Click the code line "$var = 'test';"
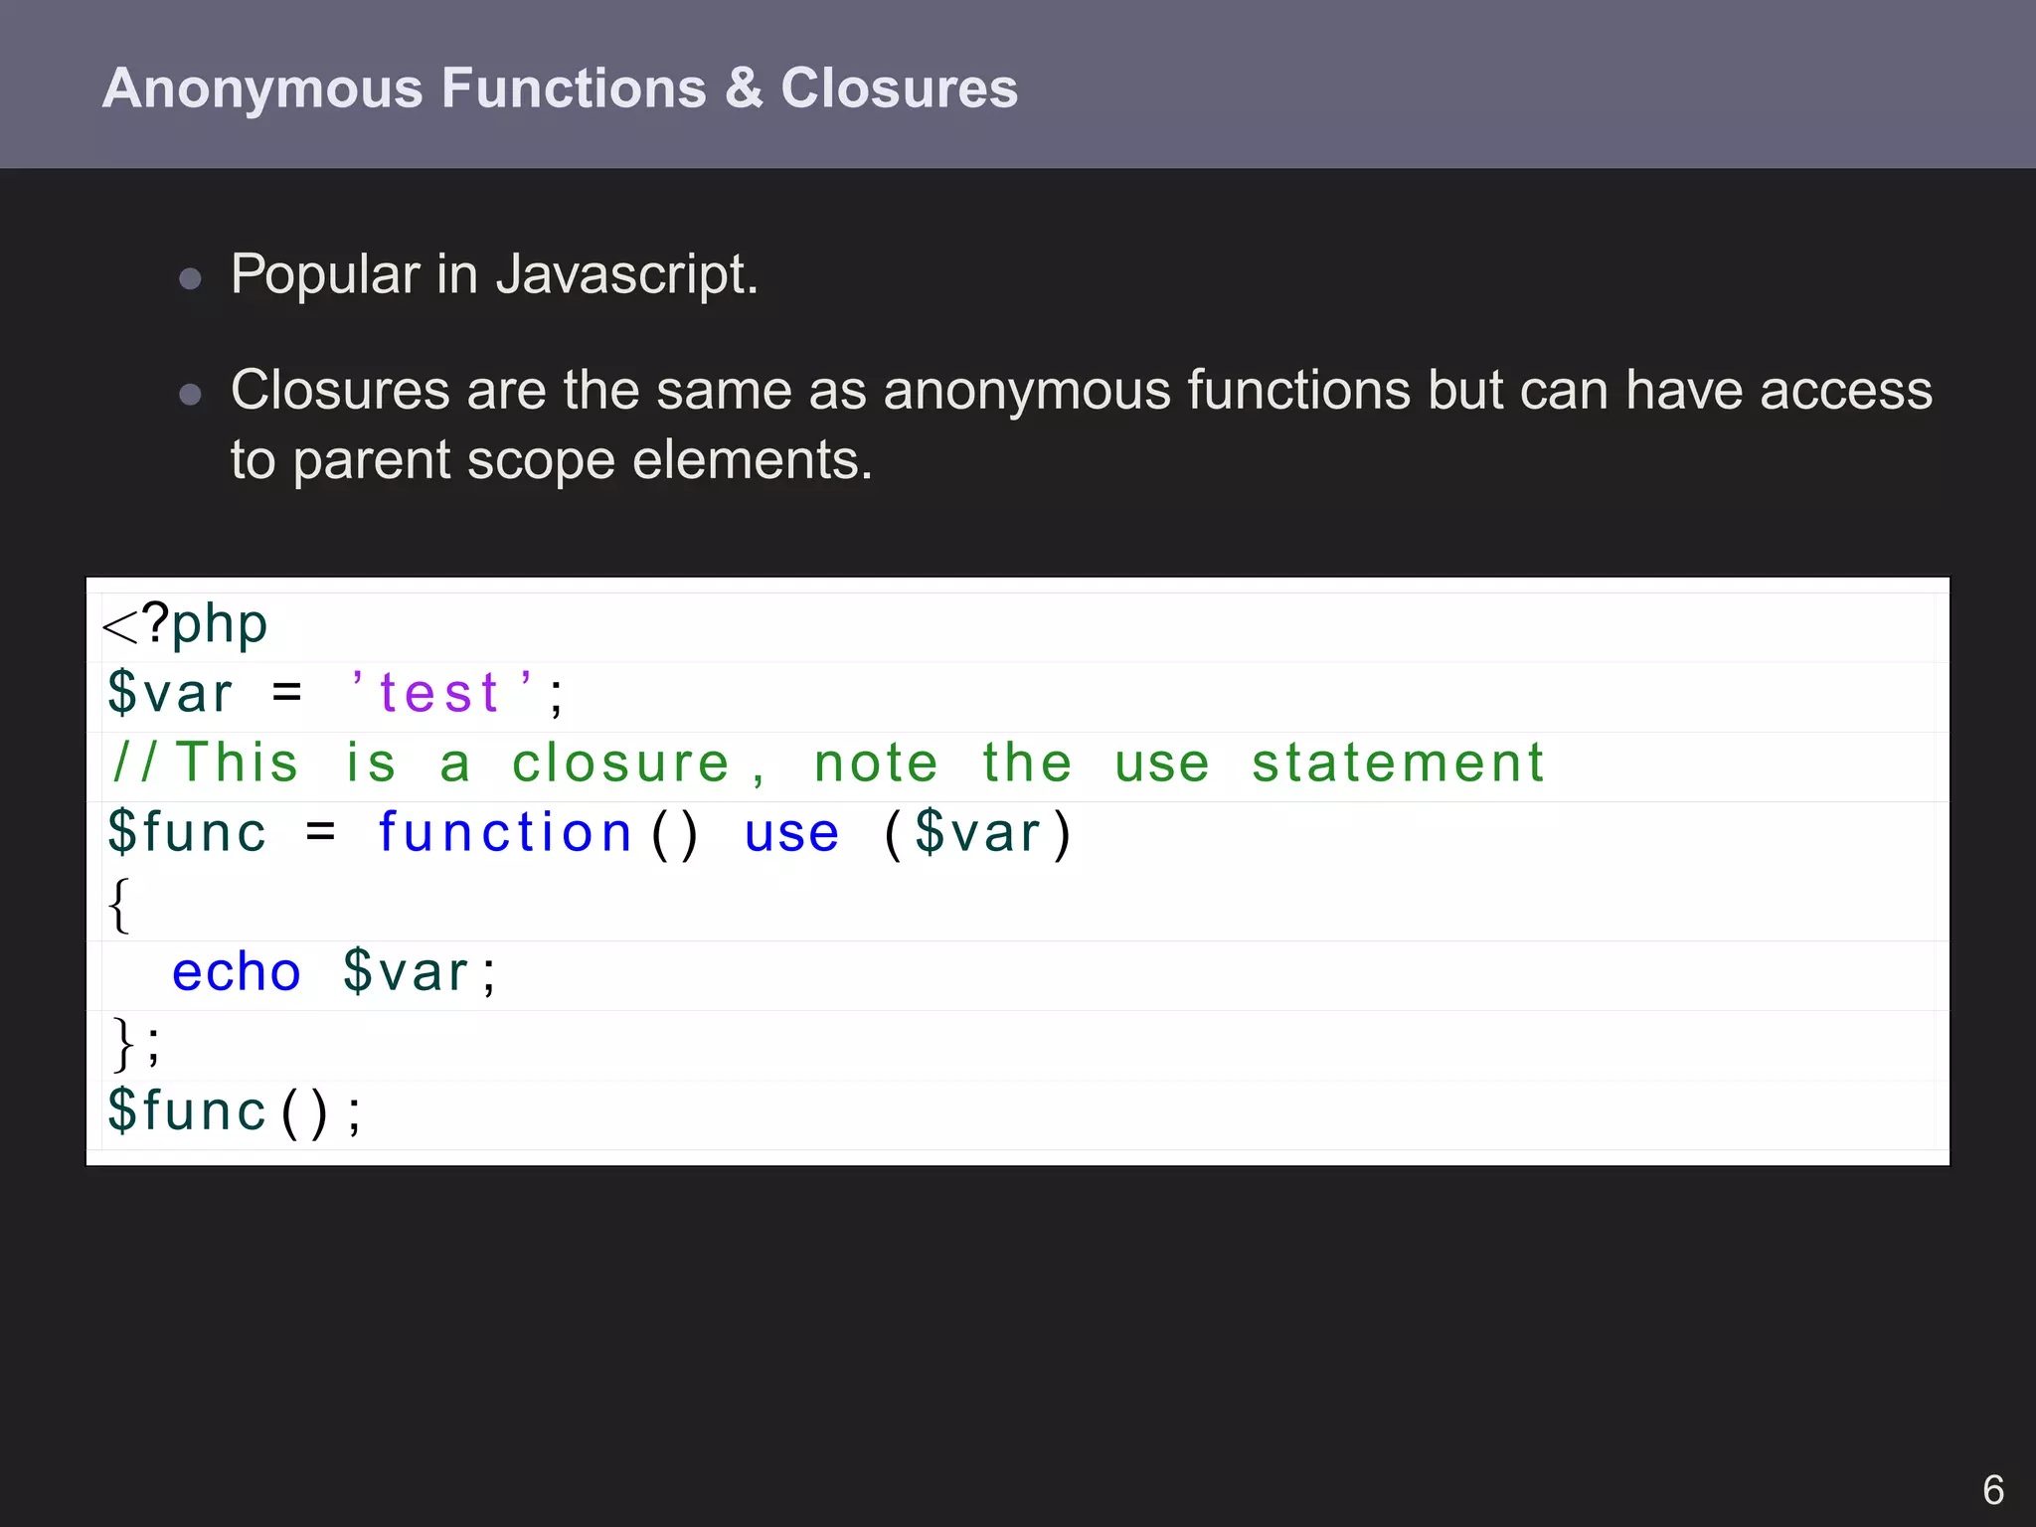 [336, 693]
